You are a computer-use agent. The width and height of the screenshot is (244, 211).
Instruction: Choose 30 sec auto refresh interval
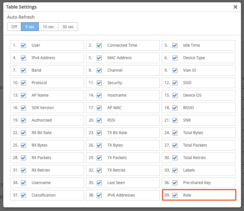point(68,27)
